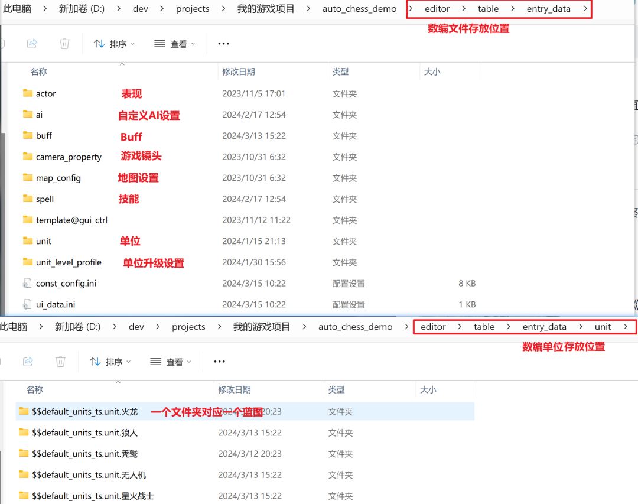Select the camera_property folder name
Image resolution: width=638 pixels, height=504 pixels.
[69, 157]
